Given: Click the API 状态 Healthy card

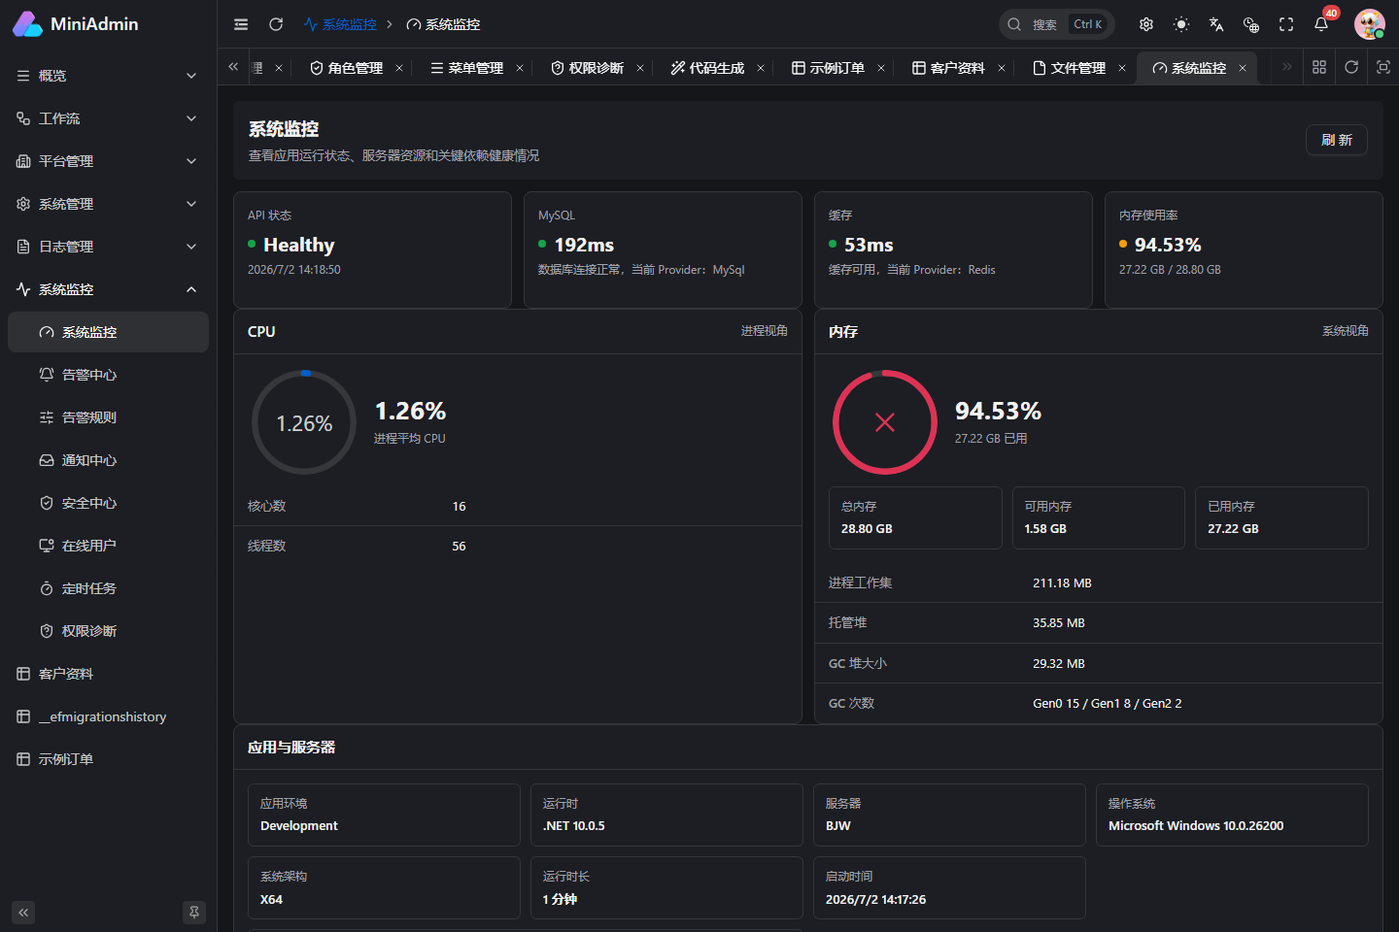Looking at the screenshot, I should [372, 250].
